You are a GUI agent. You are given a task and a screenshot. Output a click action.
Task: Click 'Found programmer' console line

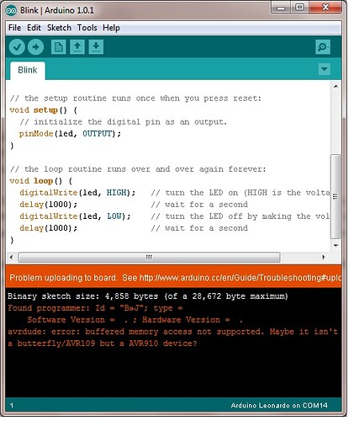pos(95,308)
